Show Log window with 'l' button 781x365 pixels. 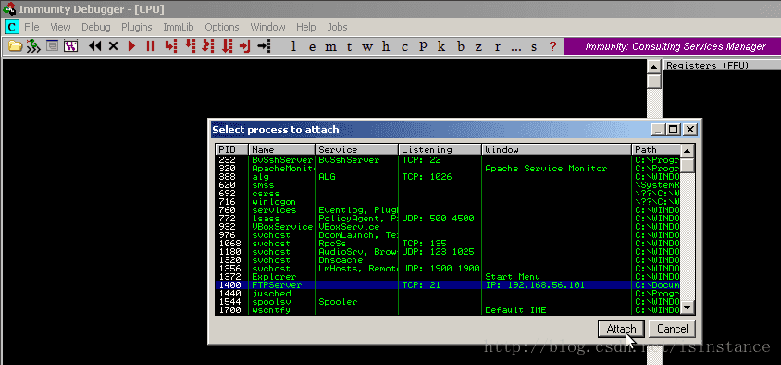pos(294,47)
